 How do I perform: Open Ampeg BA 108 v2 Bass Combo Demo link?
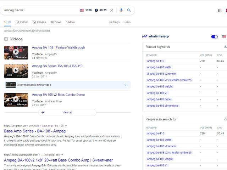click(58, 95)
